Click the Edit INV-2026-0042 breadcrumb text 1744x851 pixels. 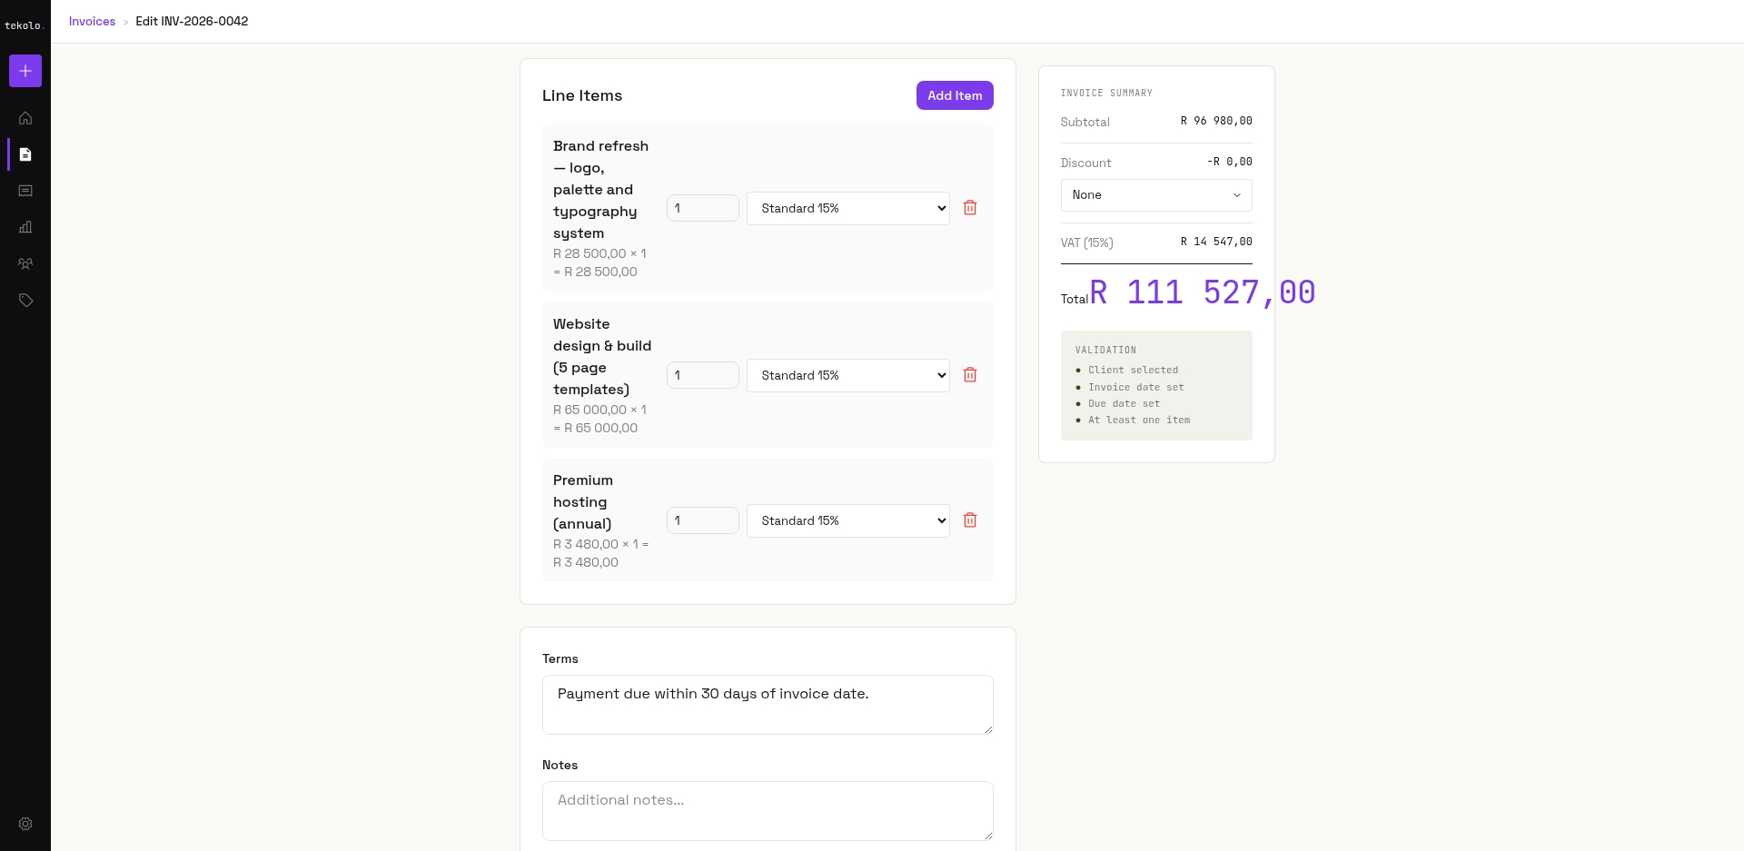click(192, 21)
